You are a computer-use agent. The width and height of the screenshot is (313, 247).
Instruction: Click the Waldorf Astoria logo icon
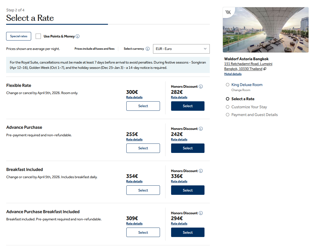pyautogui.click(x=228, y=12)
